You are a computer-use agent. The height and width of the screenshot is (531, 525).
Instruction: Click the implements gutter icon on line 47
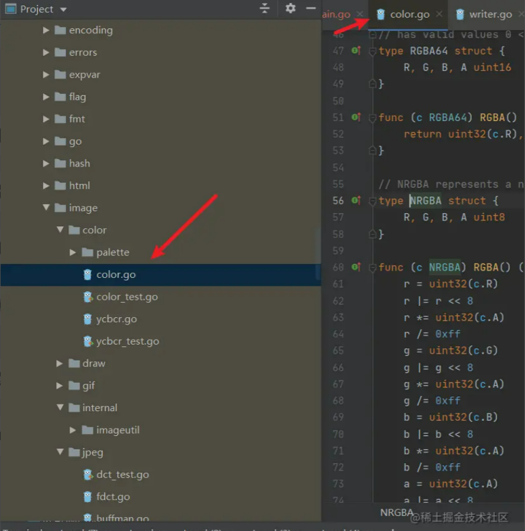[356, 50]
